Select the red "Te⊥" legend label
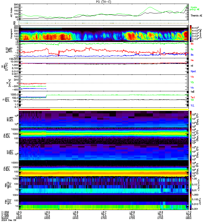 tap(193, 97)
